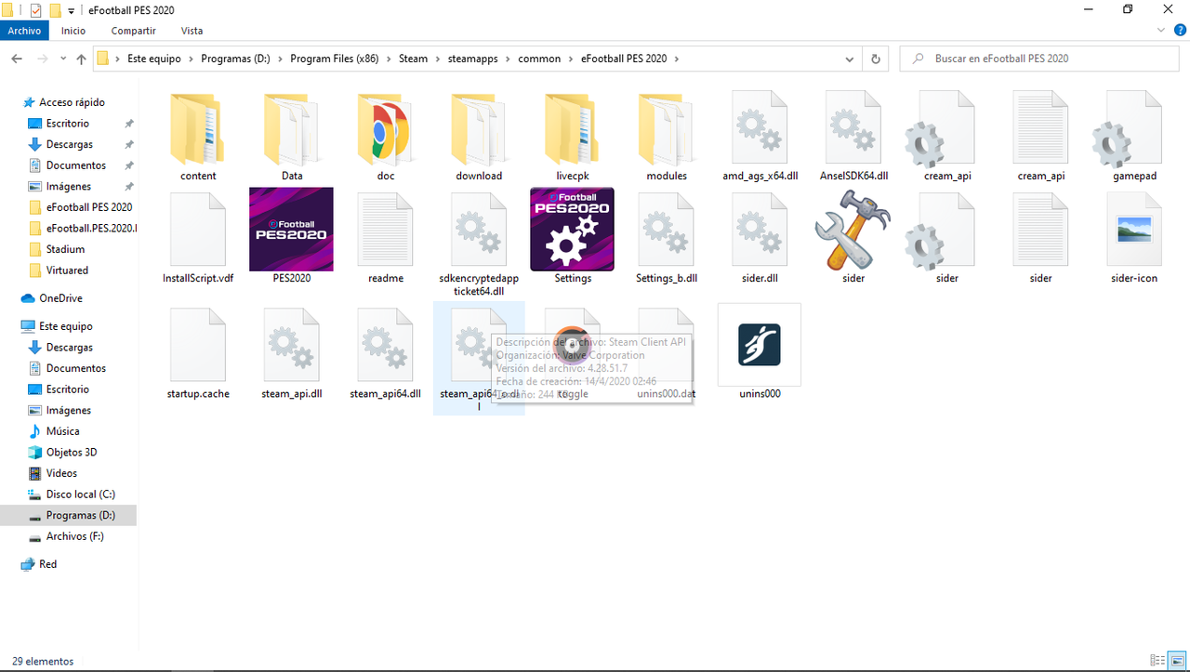Switch to the Inicio ribbon tab
Viewport: 1190px width, 672px height.
(x=73, y=31)
